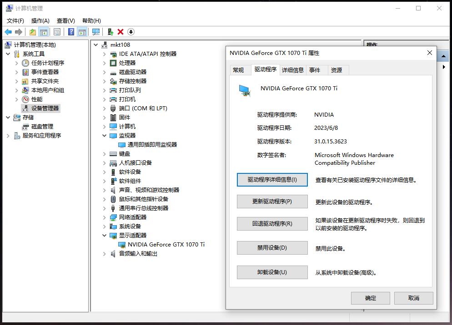This screenshot has width=452, height=325.
Task: Click driver version value 31.0.15.3623
Action: 330,142
